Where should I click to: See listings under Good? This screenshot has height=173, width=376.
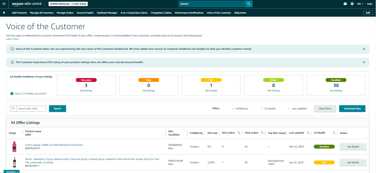pos(273,91)
